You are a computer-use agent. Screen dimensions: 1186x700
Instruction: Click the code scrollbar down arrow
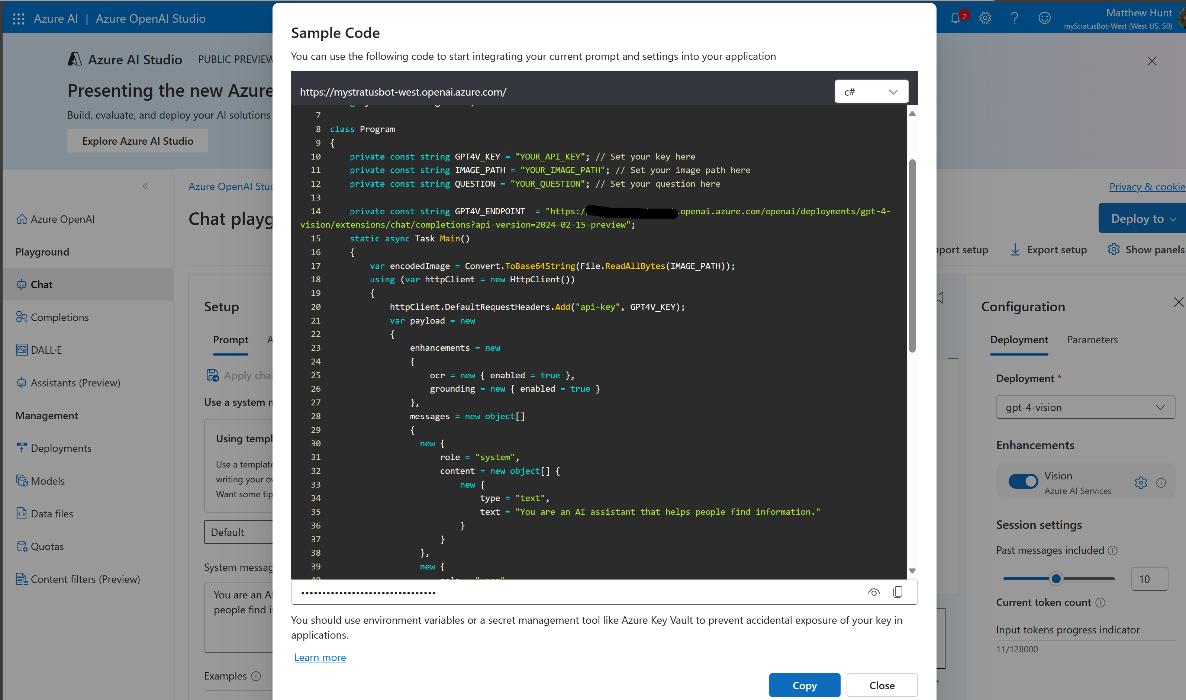click(x=912, y=571)
